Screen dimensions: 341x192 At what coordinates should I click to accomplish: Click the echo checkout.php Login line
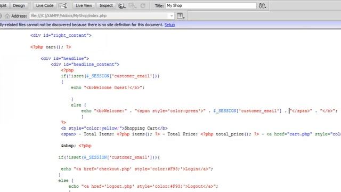tap(137, 169)
